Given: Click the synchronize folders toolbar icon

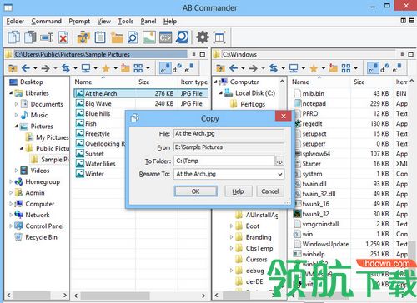Looking at the screenshot, I should (x=83, y=37).
